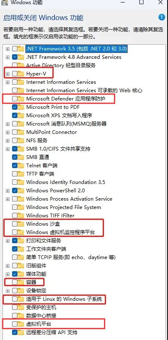Expand the 媒体功能 tree node
This screenshot has width=168, height=340.
click(x=8, y=274)
